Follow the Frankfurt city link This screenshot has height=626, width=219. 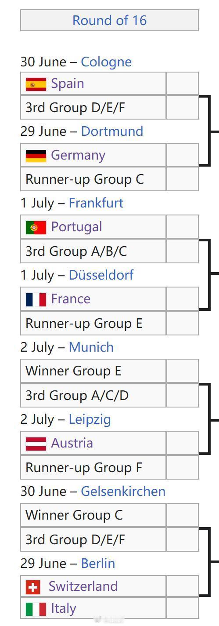[x=96, y=203]
